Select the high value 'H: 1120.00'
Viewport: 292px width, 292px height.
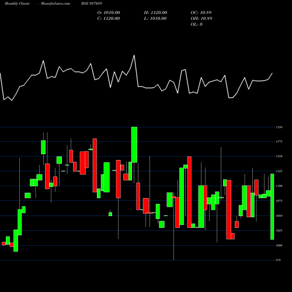coord(155,13)
